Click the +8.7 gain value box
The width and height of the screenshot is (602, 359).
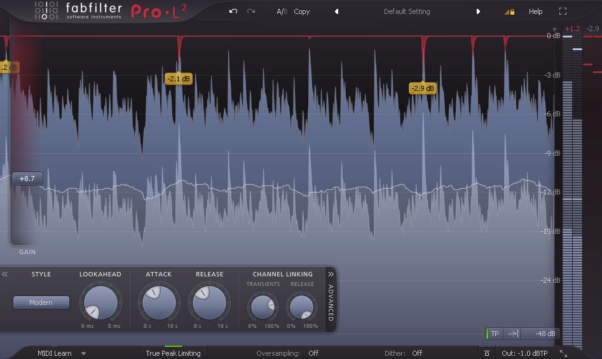pyautogui.click(x=27, y=179)
